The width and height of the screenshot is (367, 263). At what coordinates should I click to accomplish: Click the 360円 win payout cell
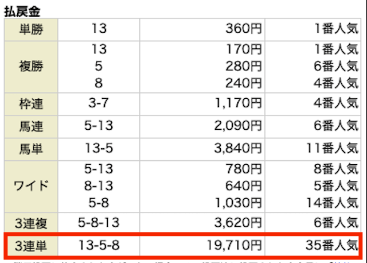pos(202,29)
